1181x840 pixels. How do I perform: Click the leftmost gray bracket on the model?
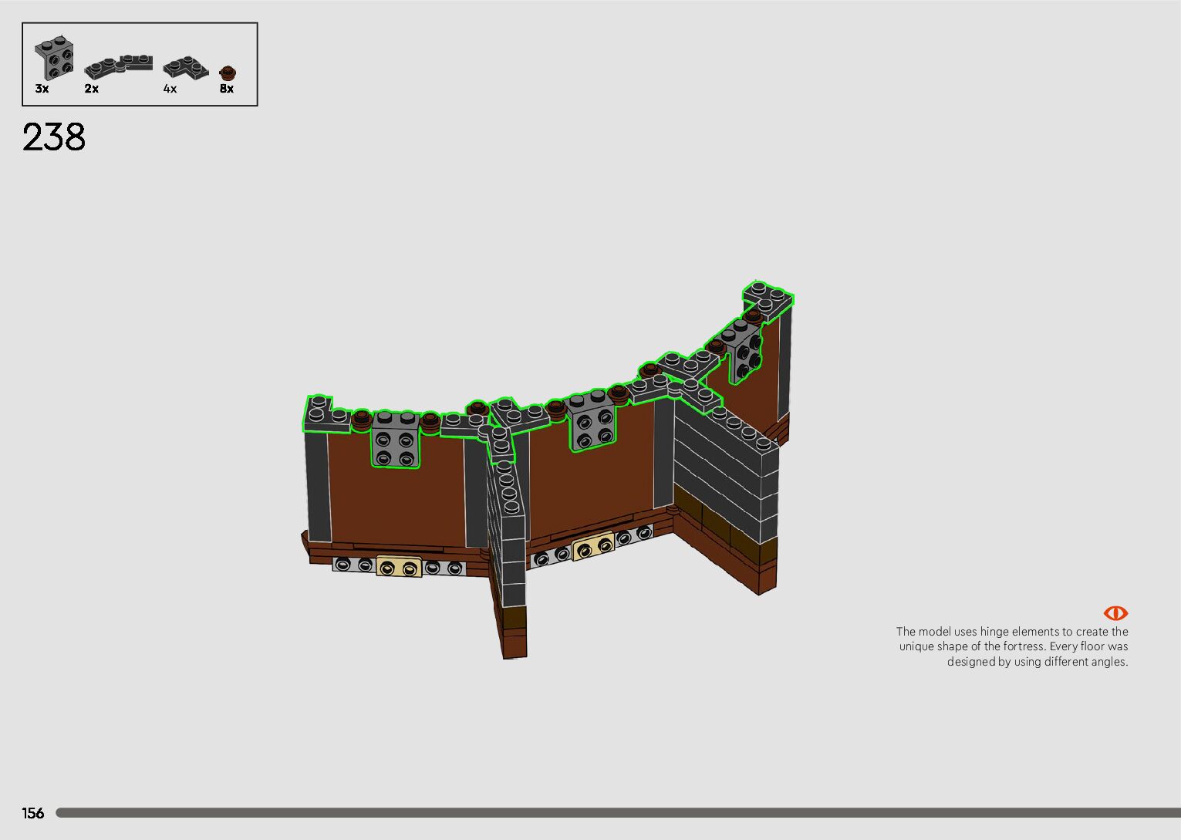click(x=396, y=440)
